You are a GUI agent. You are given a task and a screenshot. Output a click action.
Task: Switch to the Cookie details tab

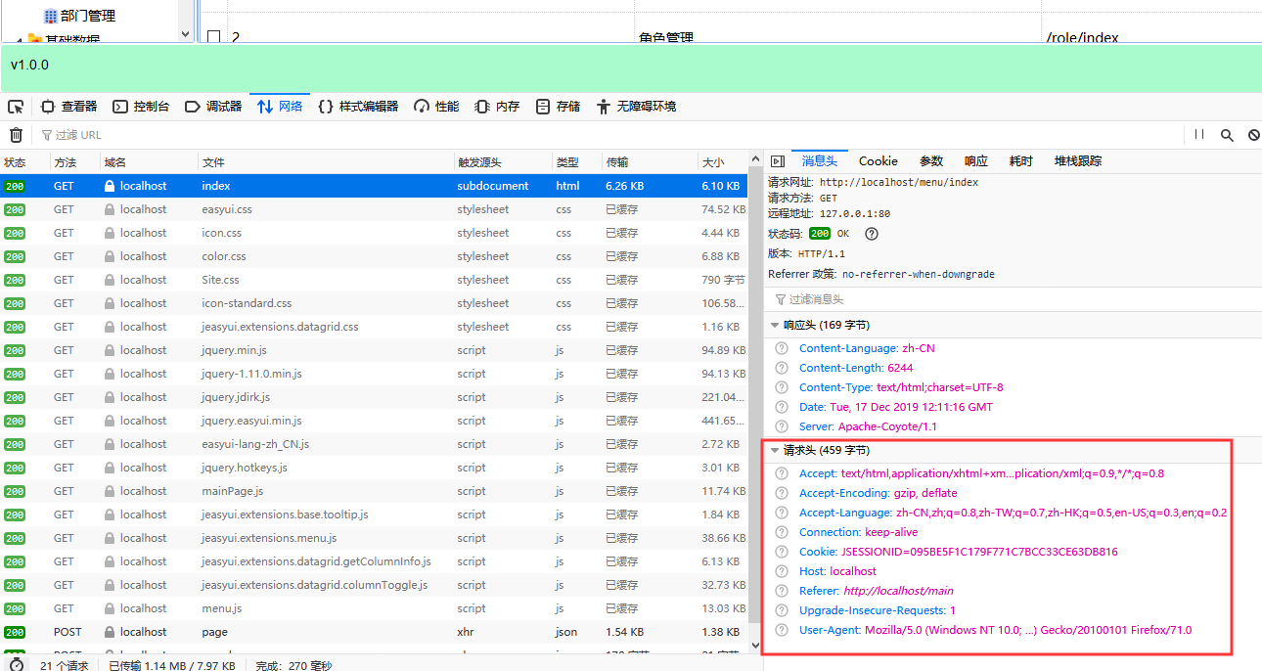pos(879,161)
